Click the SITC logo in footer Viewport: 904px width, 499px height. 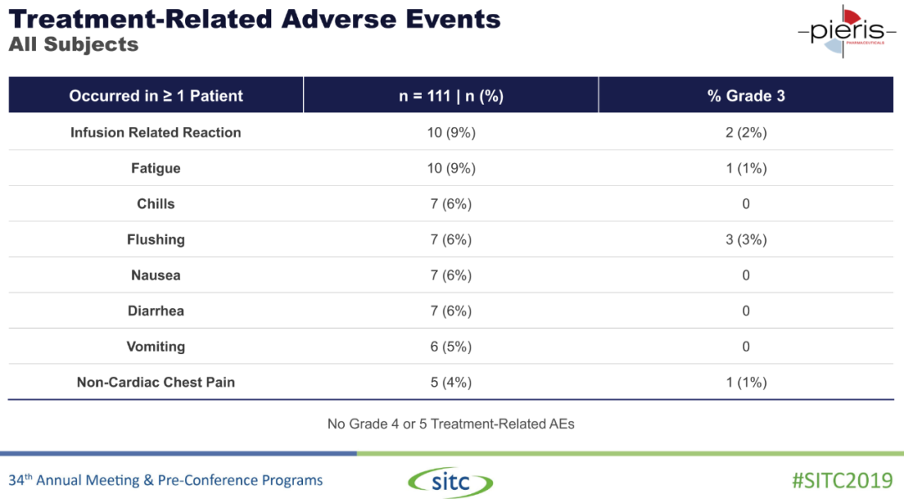click(x=450, y=481)
